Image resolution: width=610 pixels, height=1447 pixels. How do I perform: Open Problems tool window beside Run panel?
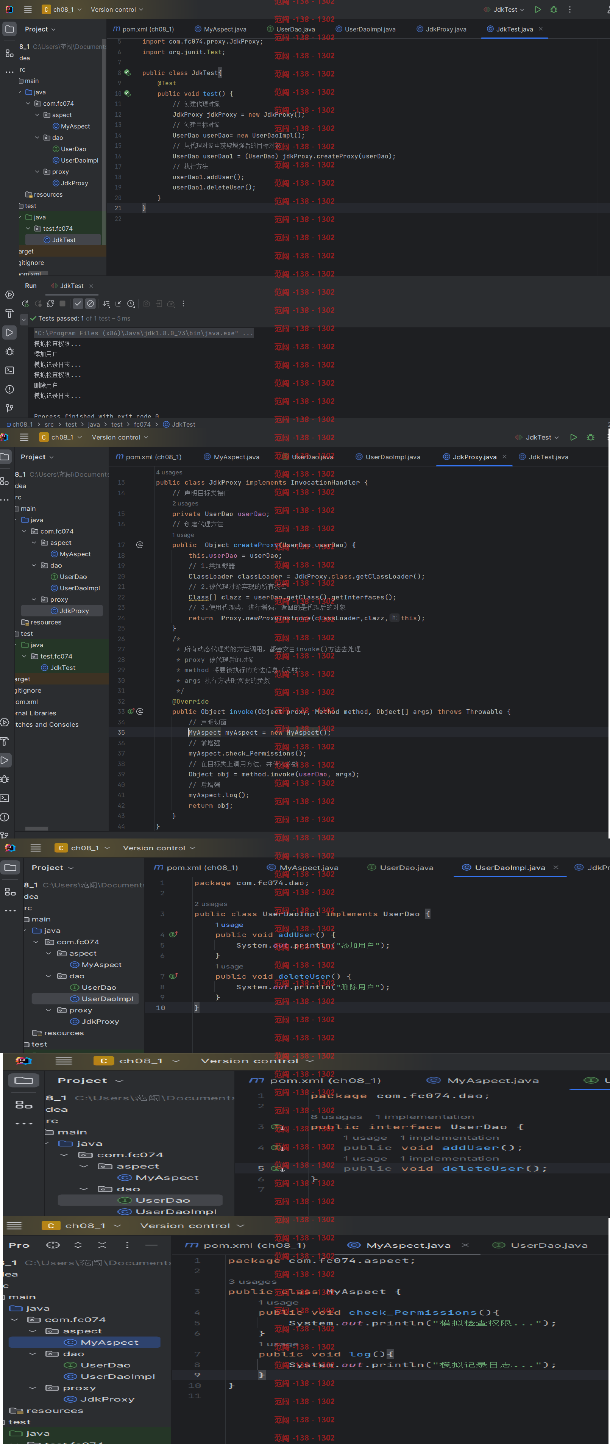[9, 389]
